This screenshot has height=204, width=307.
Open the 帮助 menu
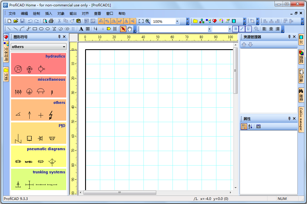[122, 14]
